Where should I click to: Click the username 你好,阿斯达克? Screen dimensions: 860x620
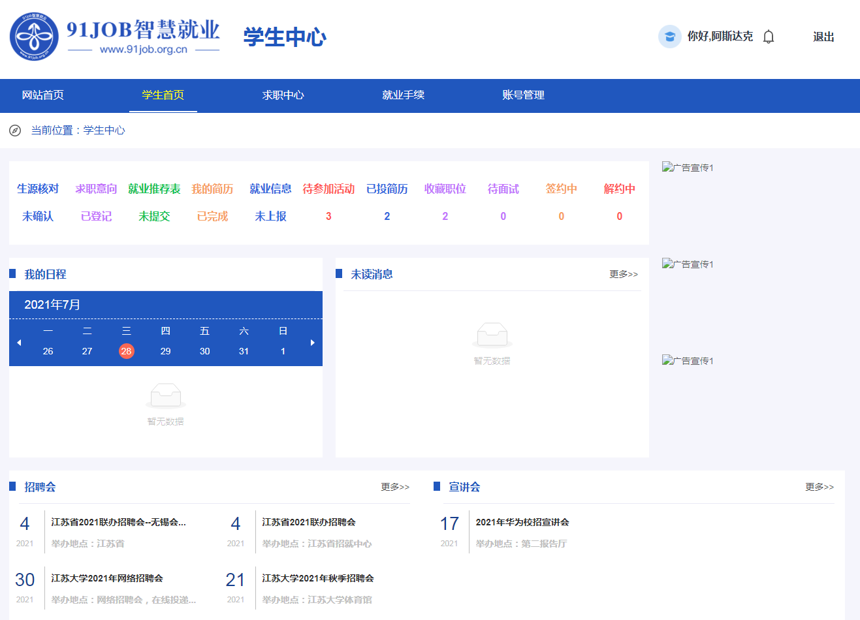point(720,37)
